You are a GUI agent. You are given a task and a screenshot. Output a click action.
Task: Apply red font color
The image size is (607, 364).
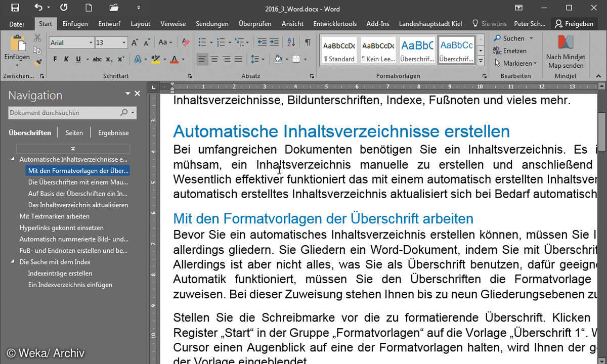[x=174, y=60]
